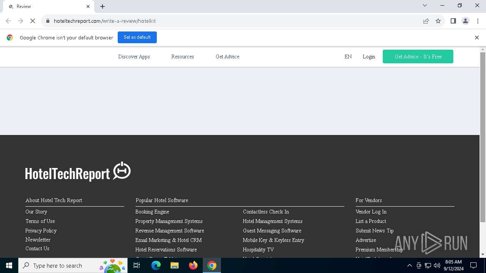Image resolution: width=486 pixels, height=273 pixels.
Task: Click the page vertical scrollbar thumb
Action: [x=483, y=137]
